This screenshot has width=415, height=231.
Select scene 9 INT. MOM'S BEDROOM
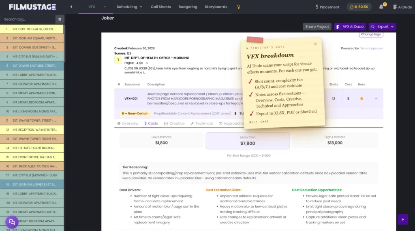32,102
